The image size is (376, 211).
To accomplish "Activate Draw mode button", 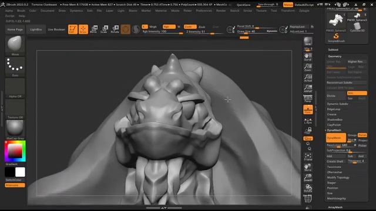I will (83, 29).
